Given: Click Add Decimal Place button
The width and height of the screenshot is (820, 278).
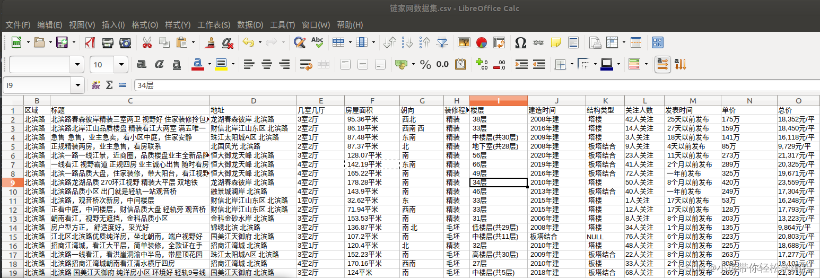Looking at the screenshot, I should pyautogui.click(x=482, y=65).
